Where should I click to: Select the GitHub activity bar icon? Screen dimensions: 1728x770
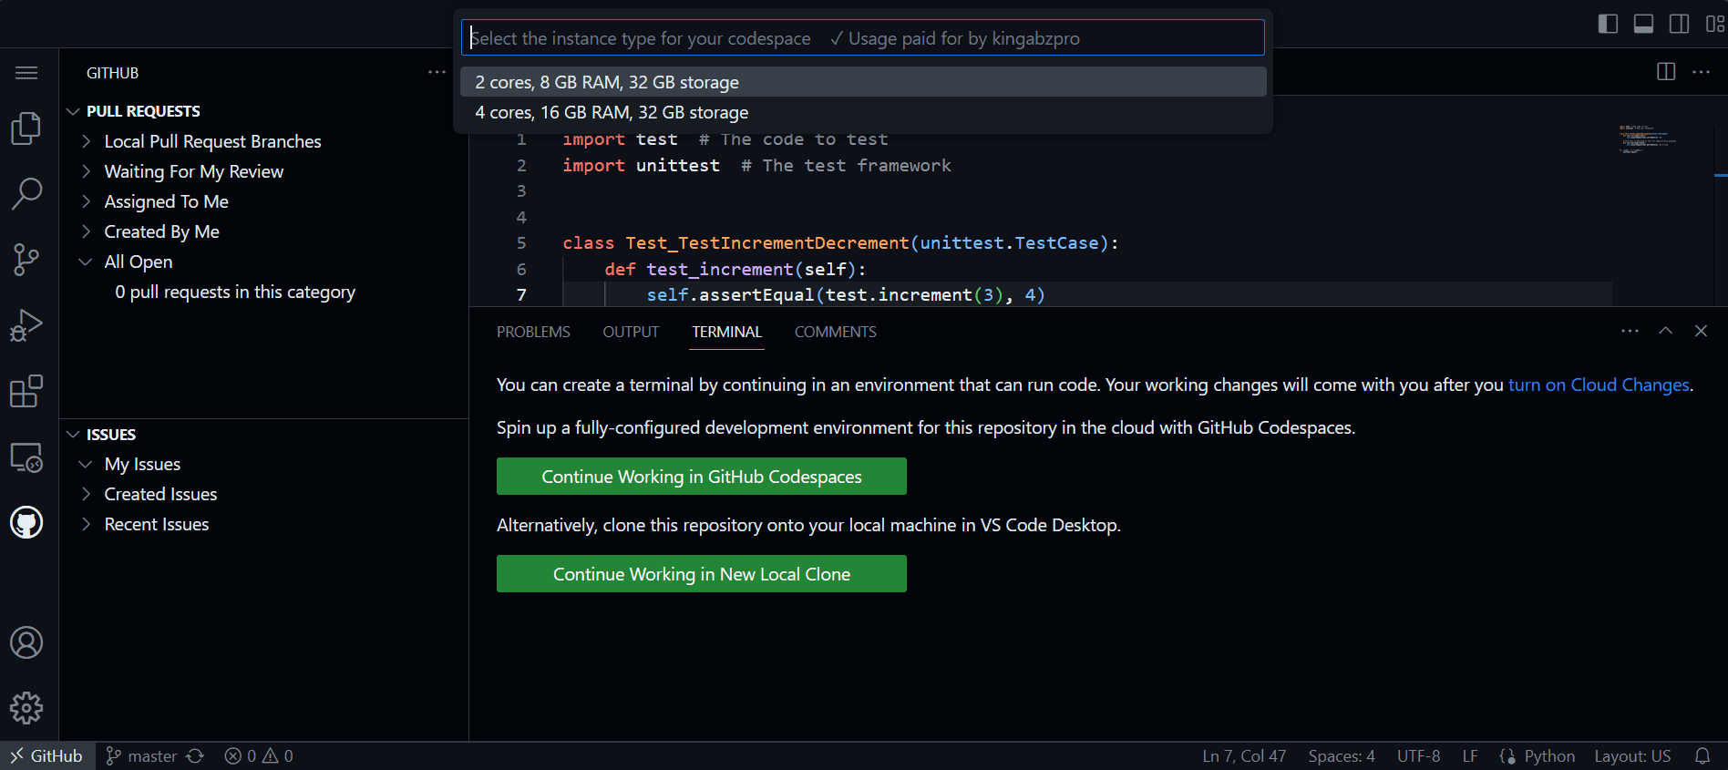click(x=26, y=522)
